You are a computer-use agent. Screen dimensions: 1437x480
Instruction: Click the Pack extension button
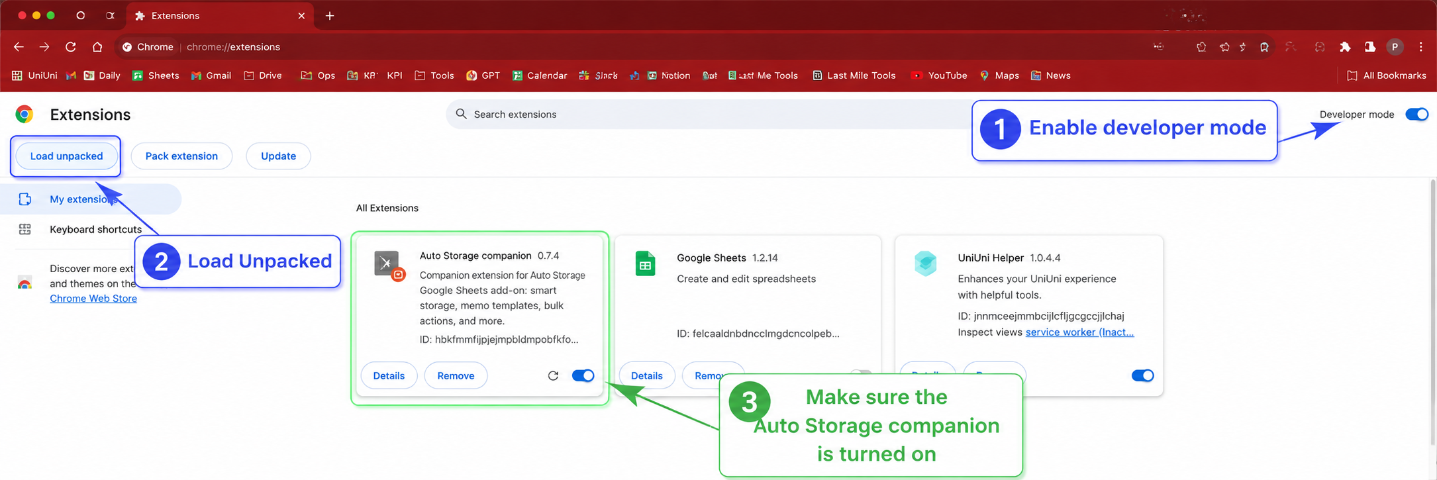[x=181, y=156]
